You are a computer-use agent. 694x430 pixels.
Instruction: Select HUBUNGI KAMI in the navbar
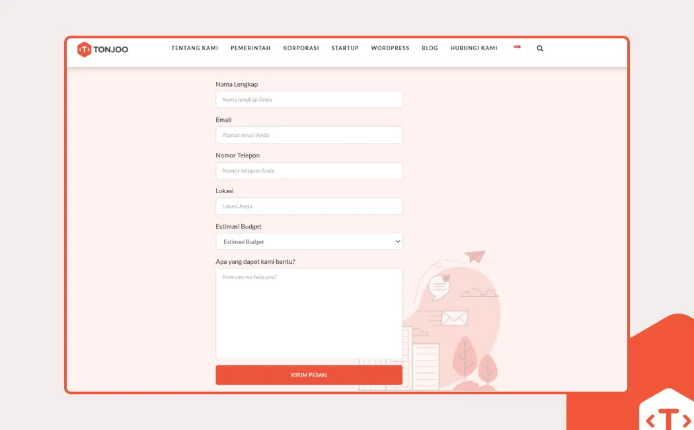[473, 48]
